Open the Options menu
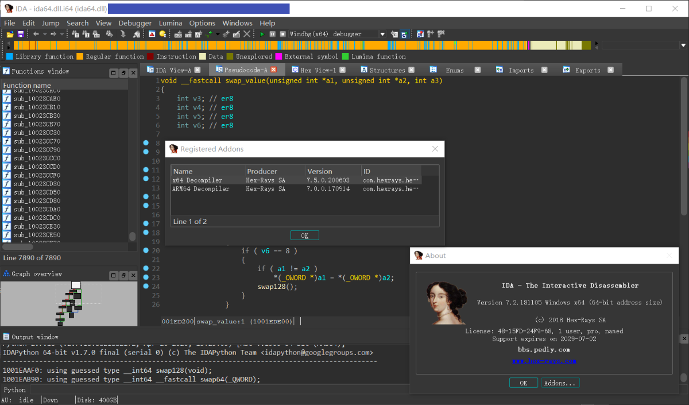Screen dimensions: 689x405 pos(202,23)
